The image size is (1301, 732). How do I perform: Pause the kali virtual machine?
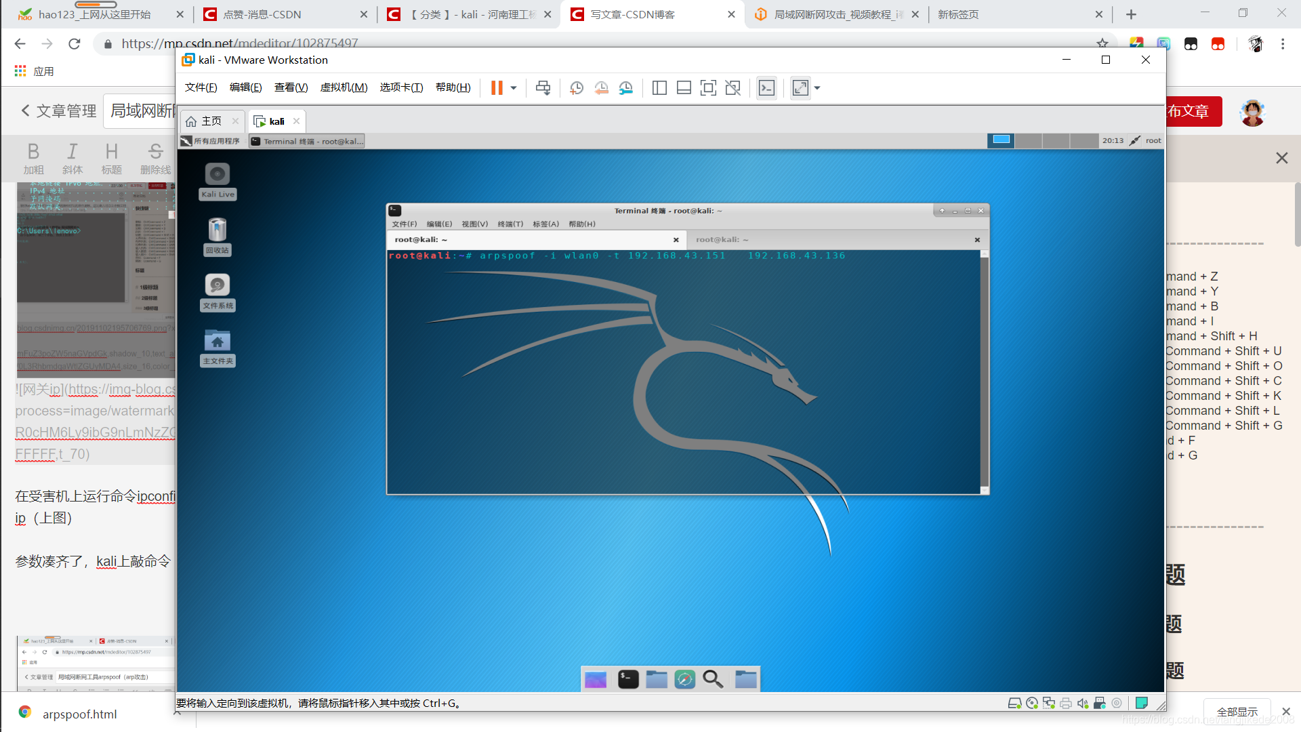(497, 88)
